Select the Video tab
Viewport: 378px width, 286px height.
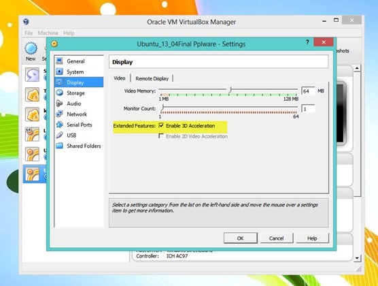coord(120,78)
